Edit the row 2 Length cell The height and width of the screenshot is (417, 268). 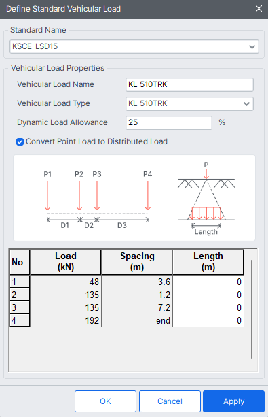[x=208, y=295]
